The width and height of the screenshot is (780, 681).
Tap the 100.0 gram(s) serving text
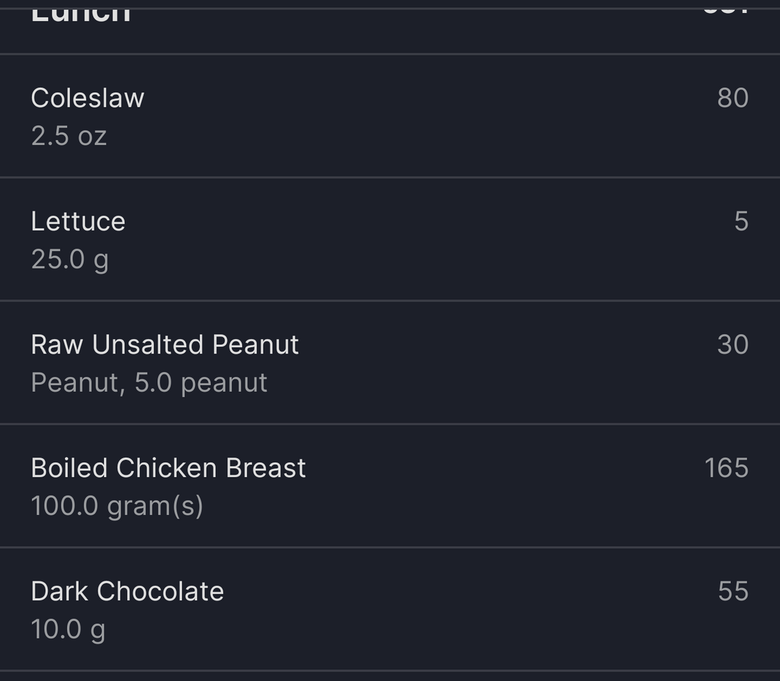pos(117,506)
